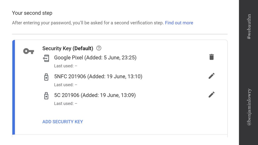Click Last used under 5NFC 201906
This screenshot has width=258, height=145.
click(66, 85)
